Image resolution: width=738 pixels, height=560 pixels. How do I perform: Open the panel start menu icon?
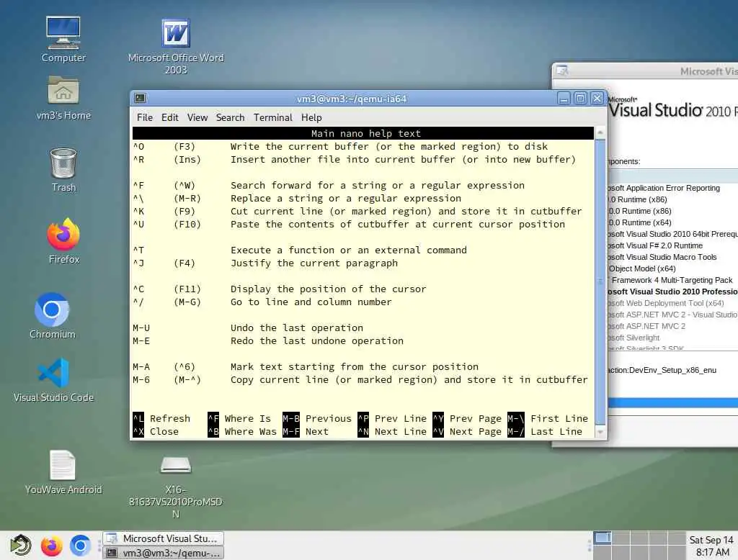pyautogui.click(x=21, y=546)
